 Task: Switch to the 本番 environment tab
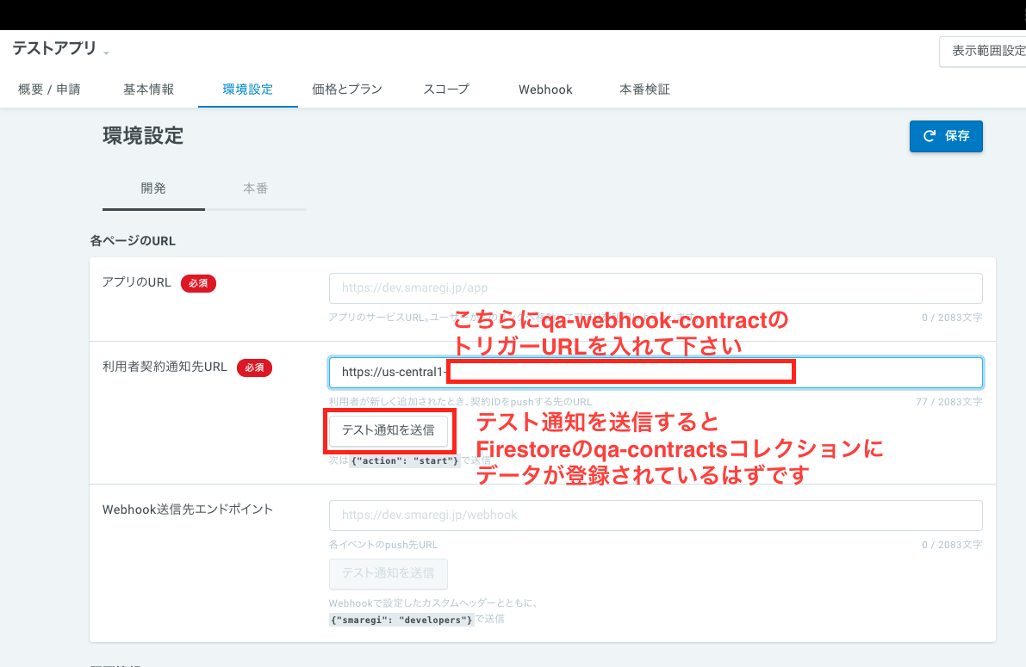point(256,188)
